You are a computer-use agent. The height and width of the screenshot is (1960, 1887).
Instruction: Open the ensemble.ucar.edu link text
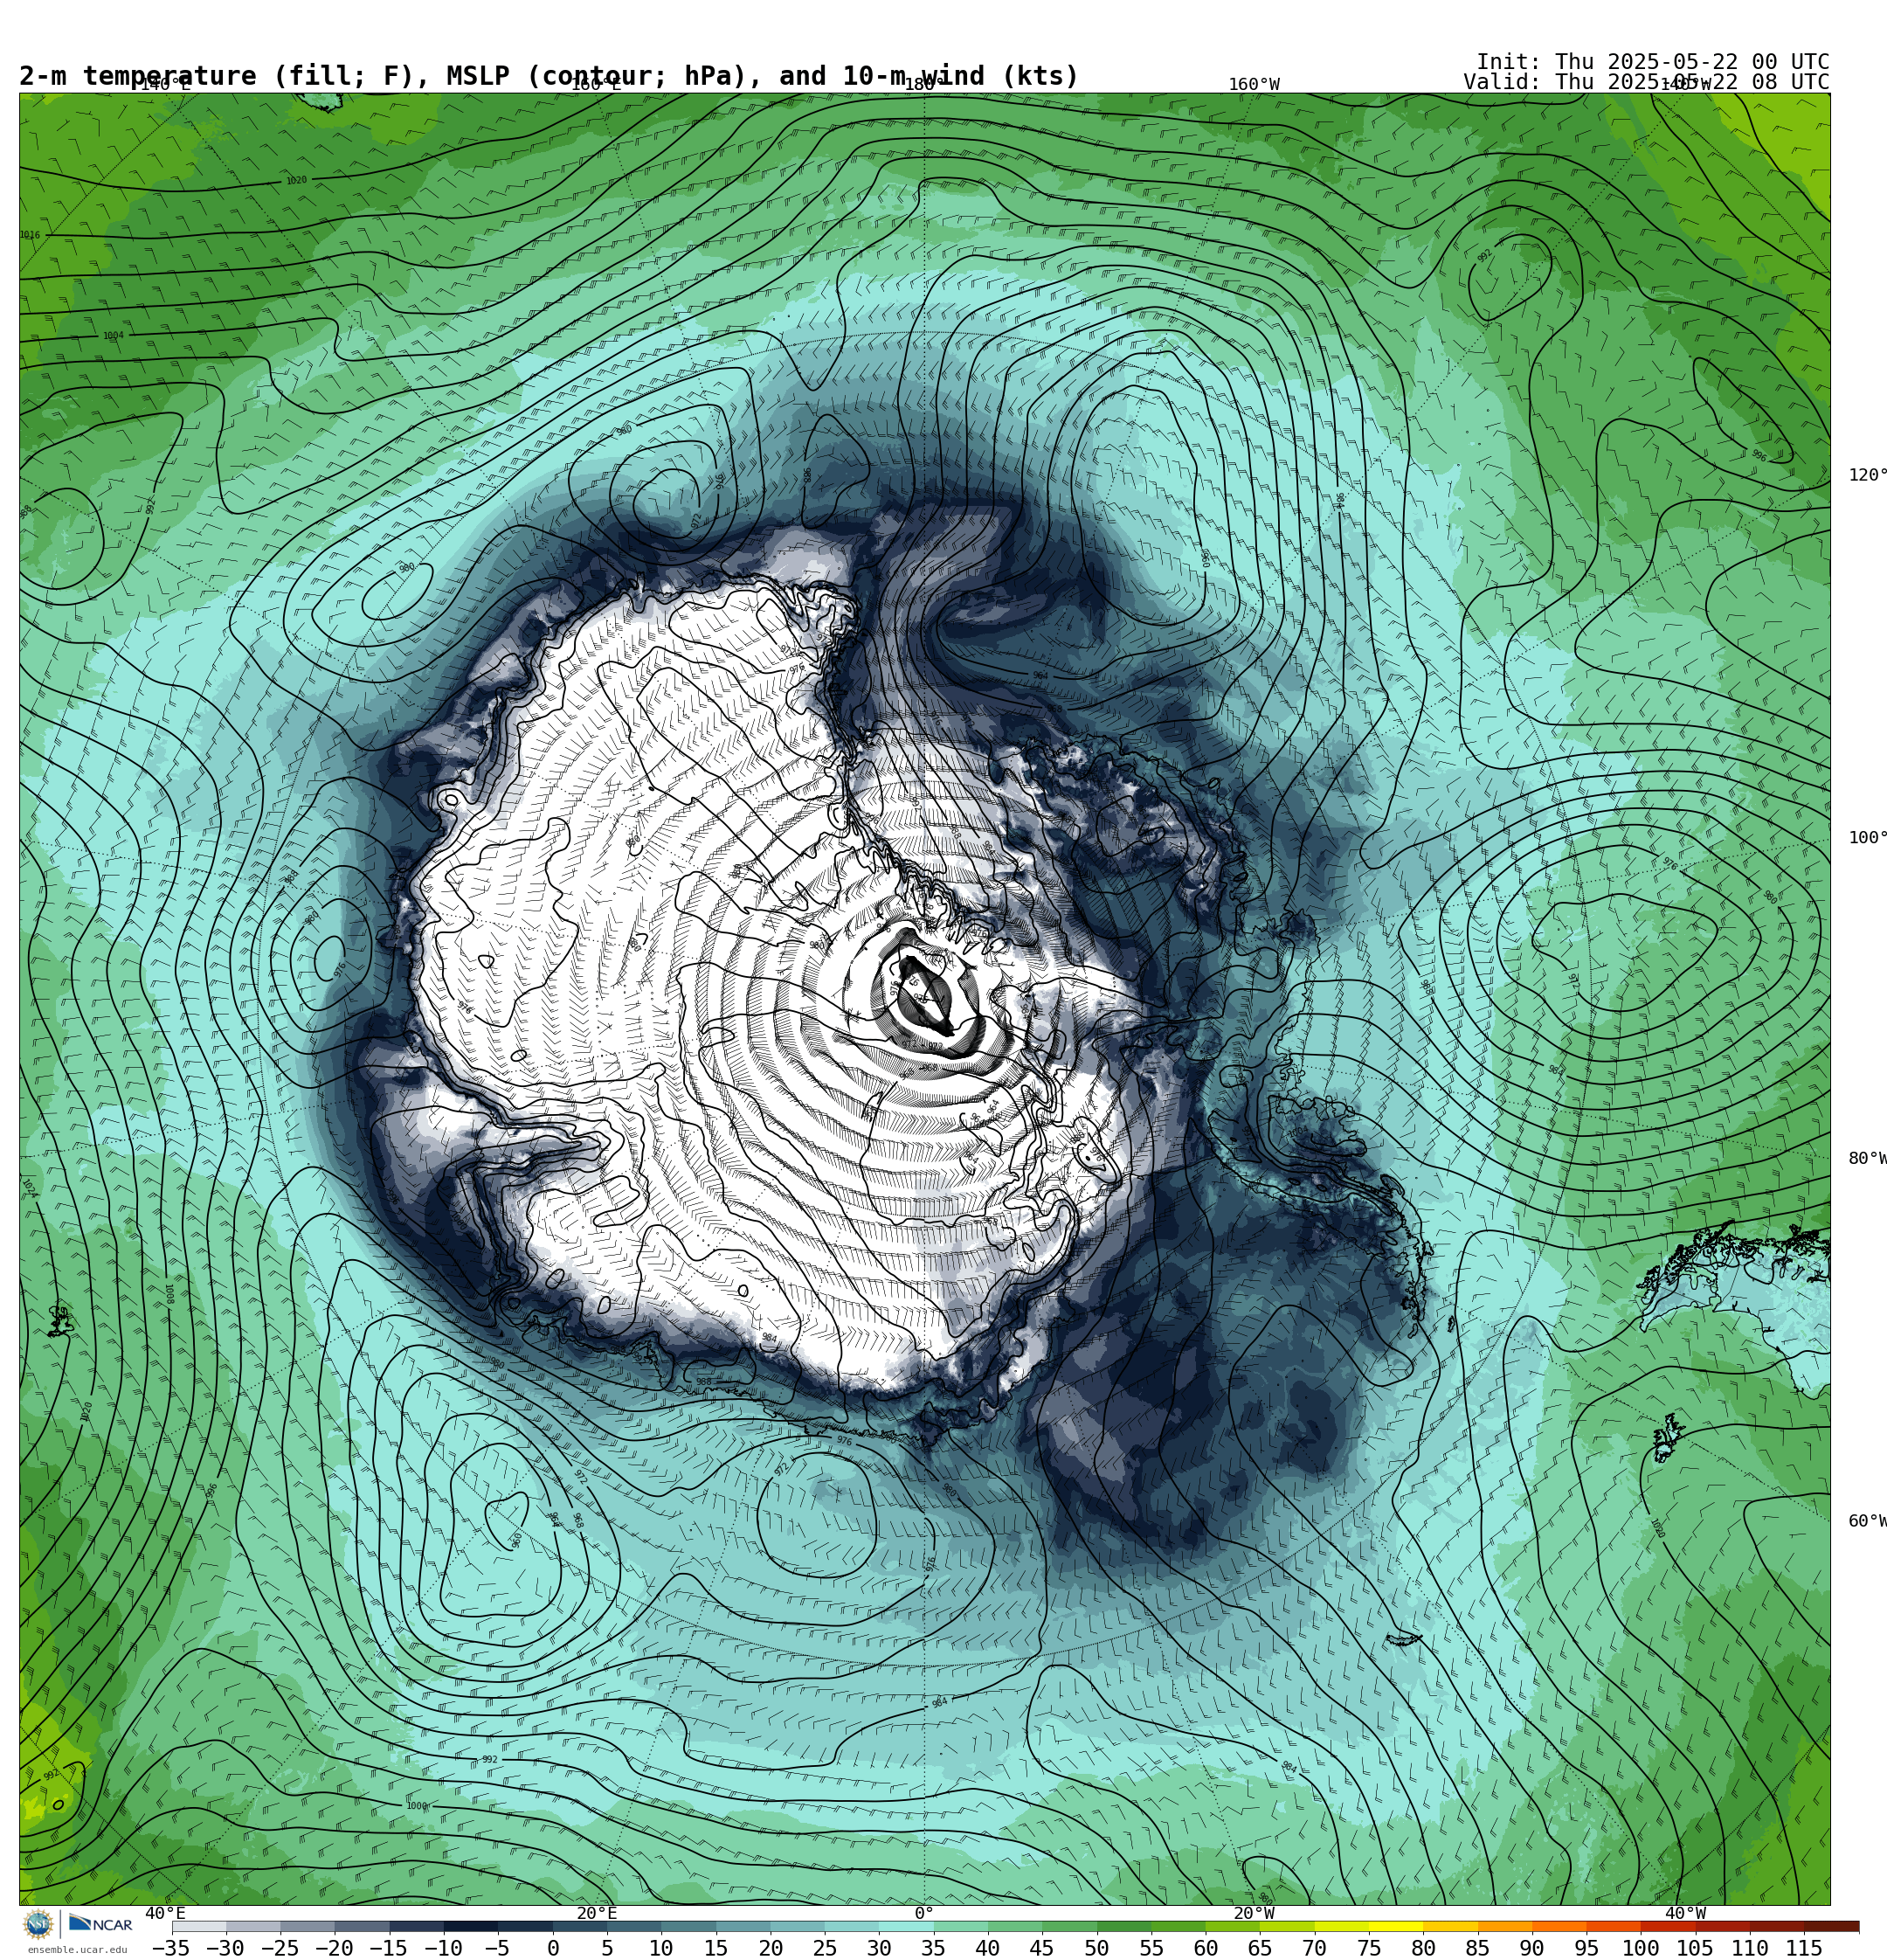77,1950
